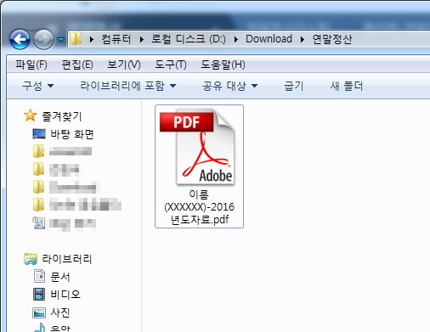Expand the arrow after 로컬 디스크 (D:)

[x=236, y=39]
